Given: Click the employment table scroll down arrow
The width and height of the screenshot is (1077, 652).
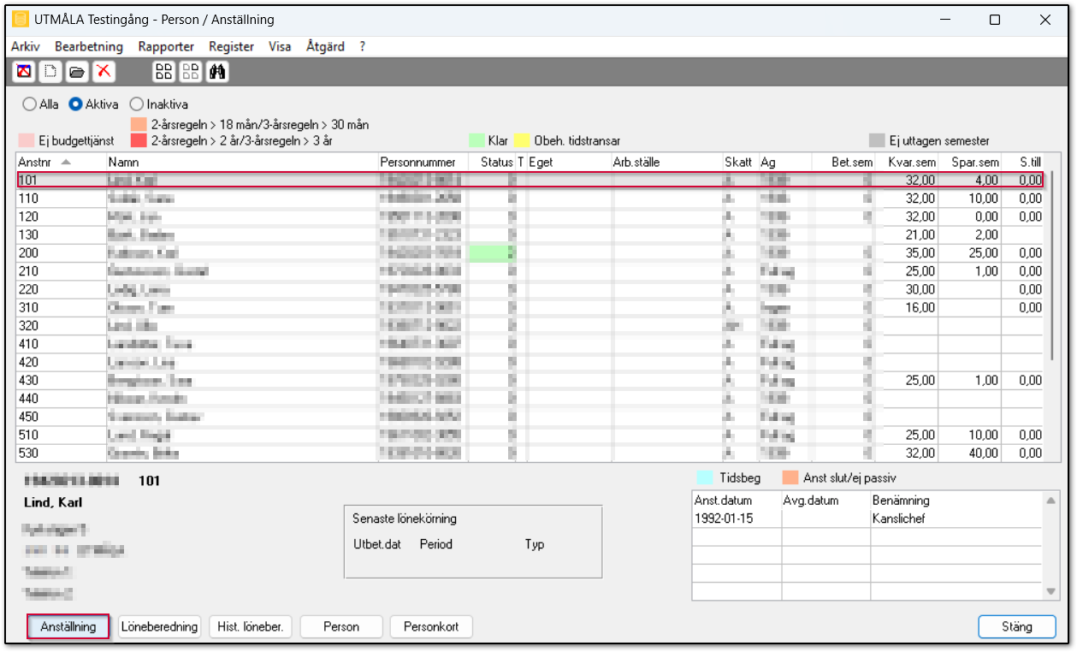Looking at the screenshot, I should (1051, 591).
